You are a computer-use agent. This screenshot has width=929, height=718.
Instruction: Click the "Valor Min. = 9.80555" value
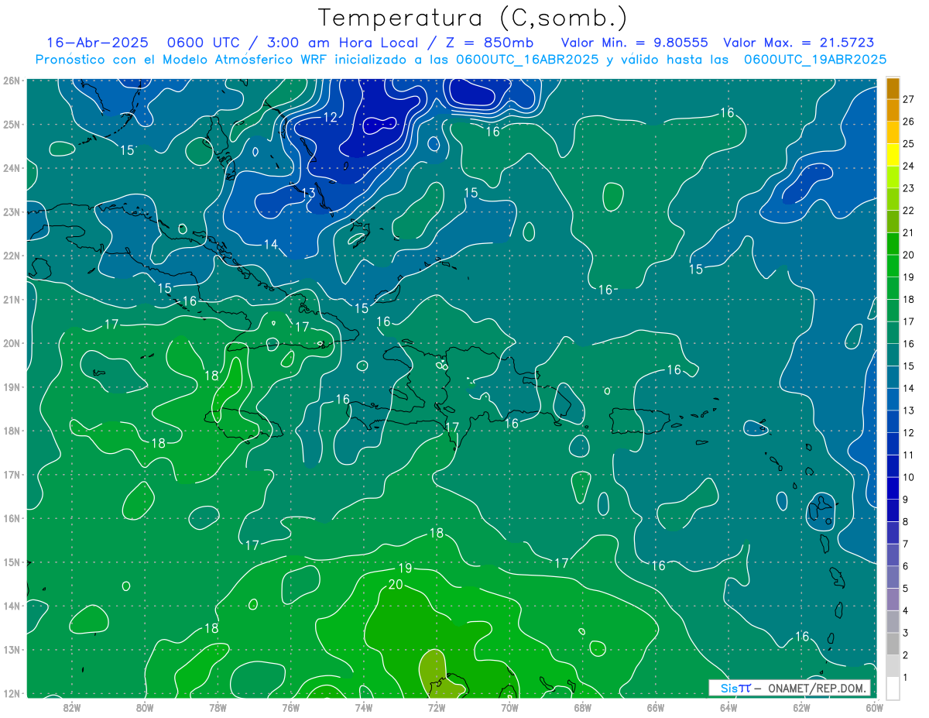click(635, 43)
